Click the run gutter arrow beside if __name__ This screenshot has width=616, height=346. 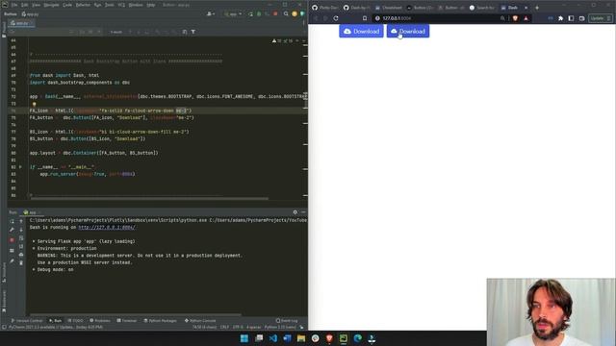click(x=20, y=167)
